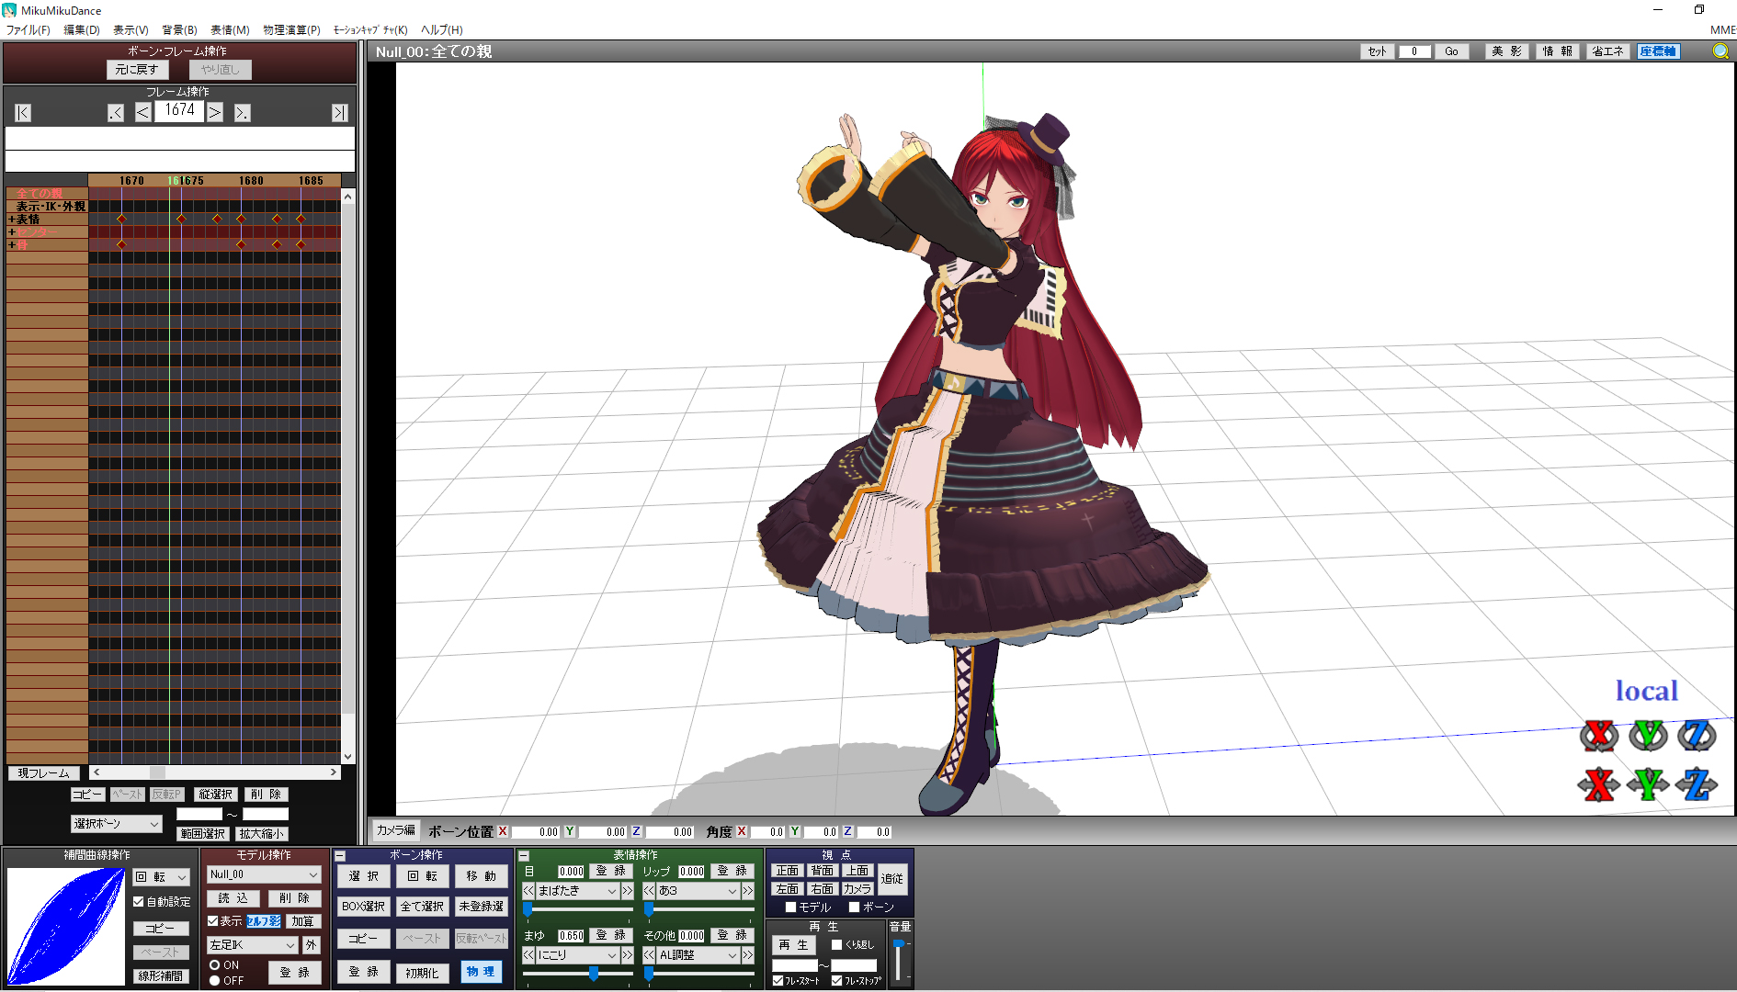Go to next keyframe (>.) button

[243, 113]
